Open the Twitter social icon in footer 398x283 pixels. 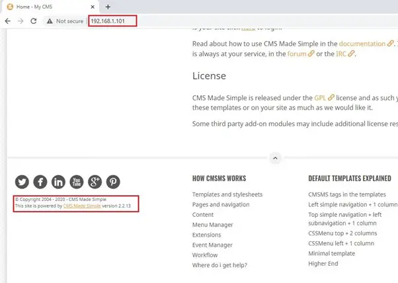pyautogui.click(x=22, y=182)
